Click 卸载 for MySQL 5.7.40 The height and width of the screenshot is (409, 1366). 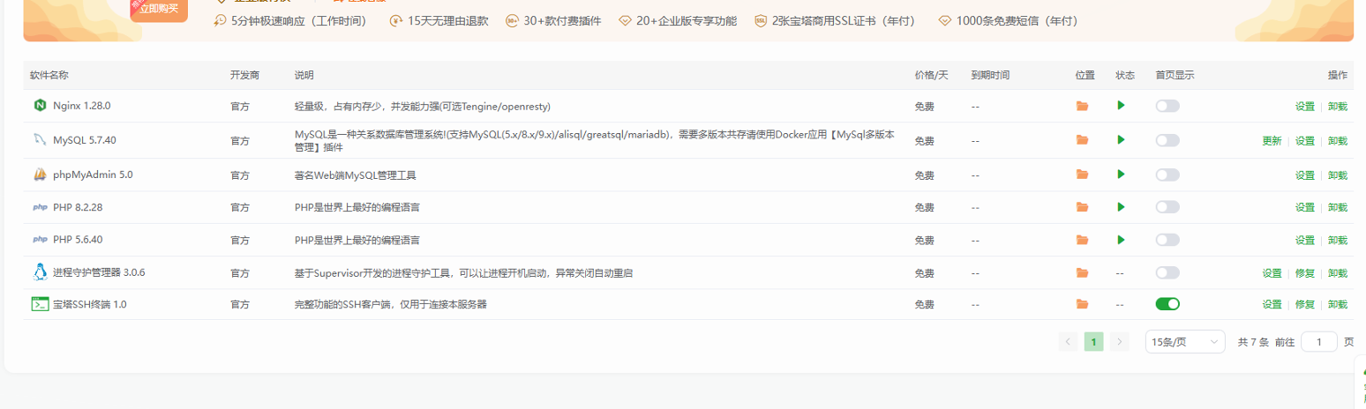[x=1338, y=140]
